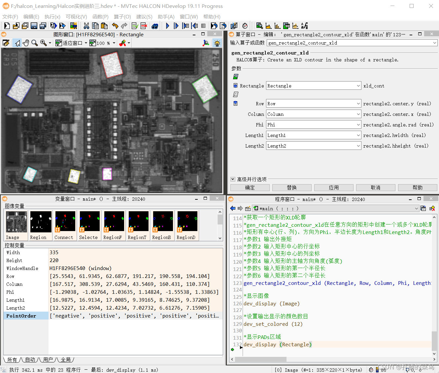Switch to the 用户 variable tab
The image size is (439, 373).
pyautogui.click(x=48, y=359)
